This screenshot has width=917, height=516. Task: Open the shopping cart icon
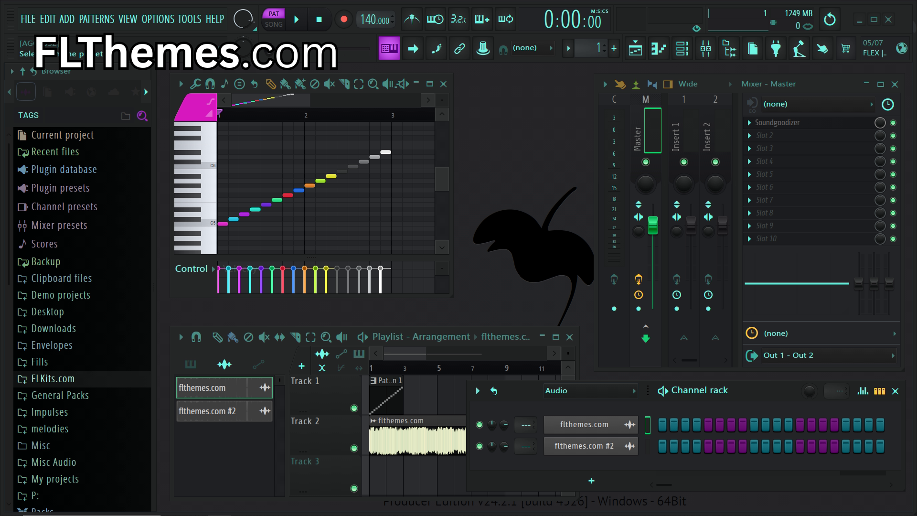pos(845,48)
